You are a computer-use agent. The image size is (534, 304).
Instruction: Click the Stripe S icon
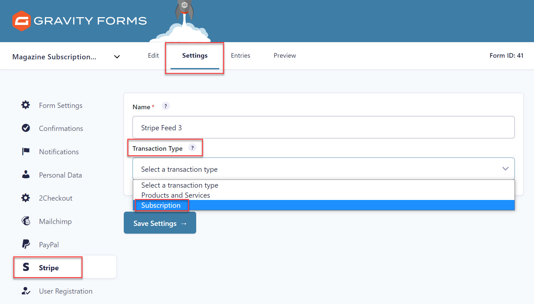point(26,267)
